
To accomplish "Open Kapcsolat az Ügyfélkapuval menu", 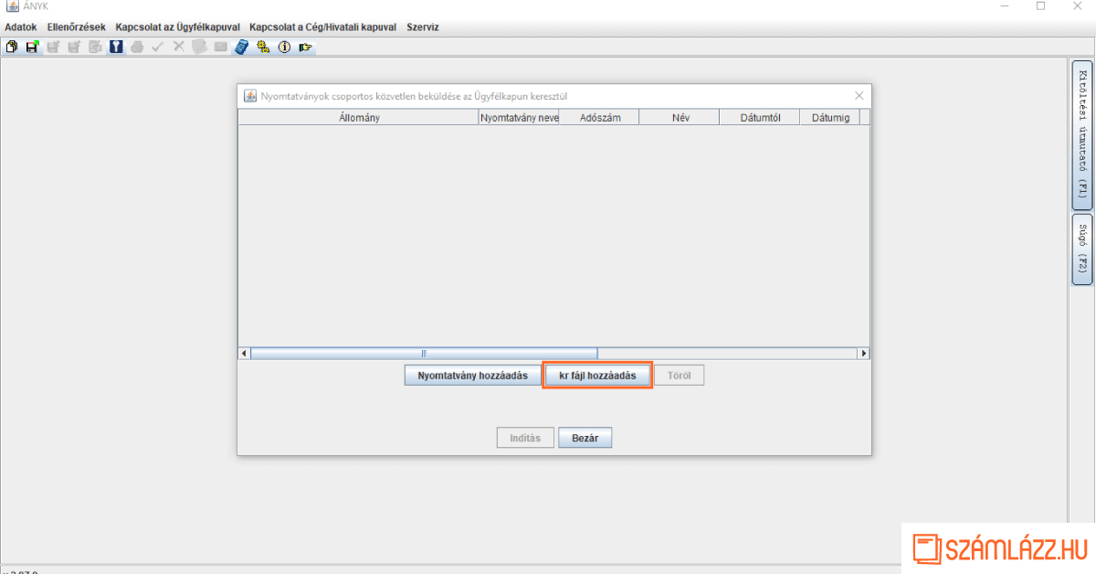I will pos(177,27).
